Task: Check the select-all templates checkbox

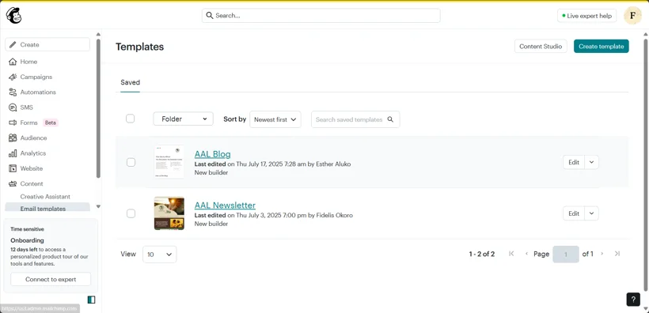Action: pos(131,119)
